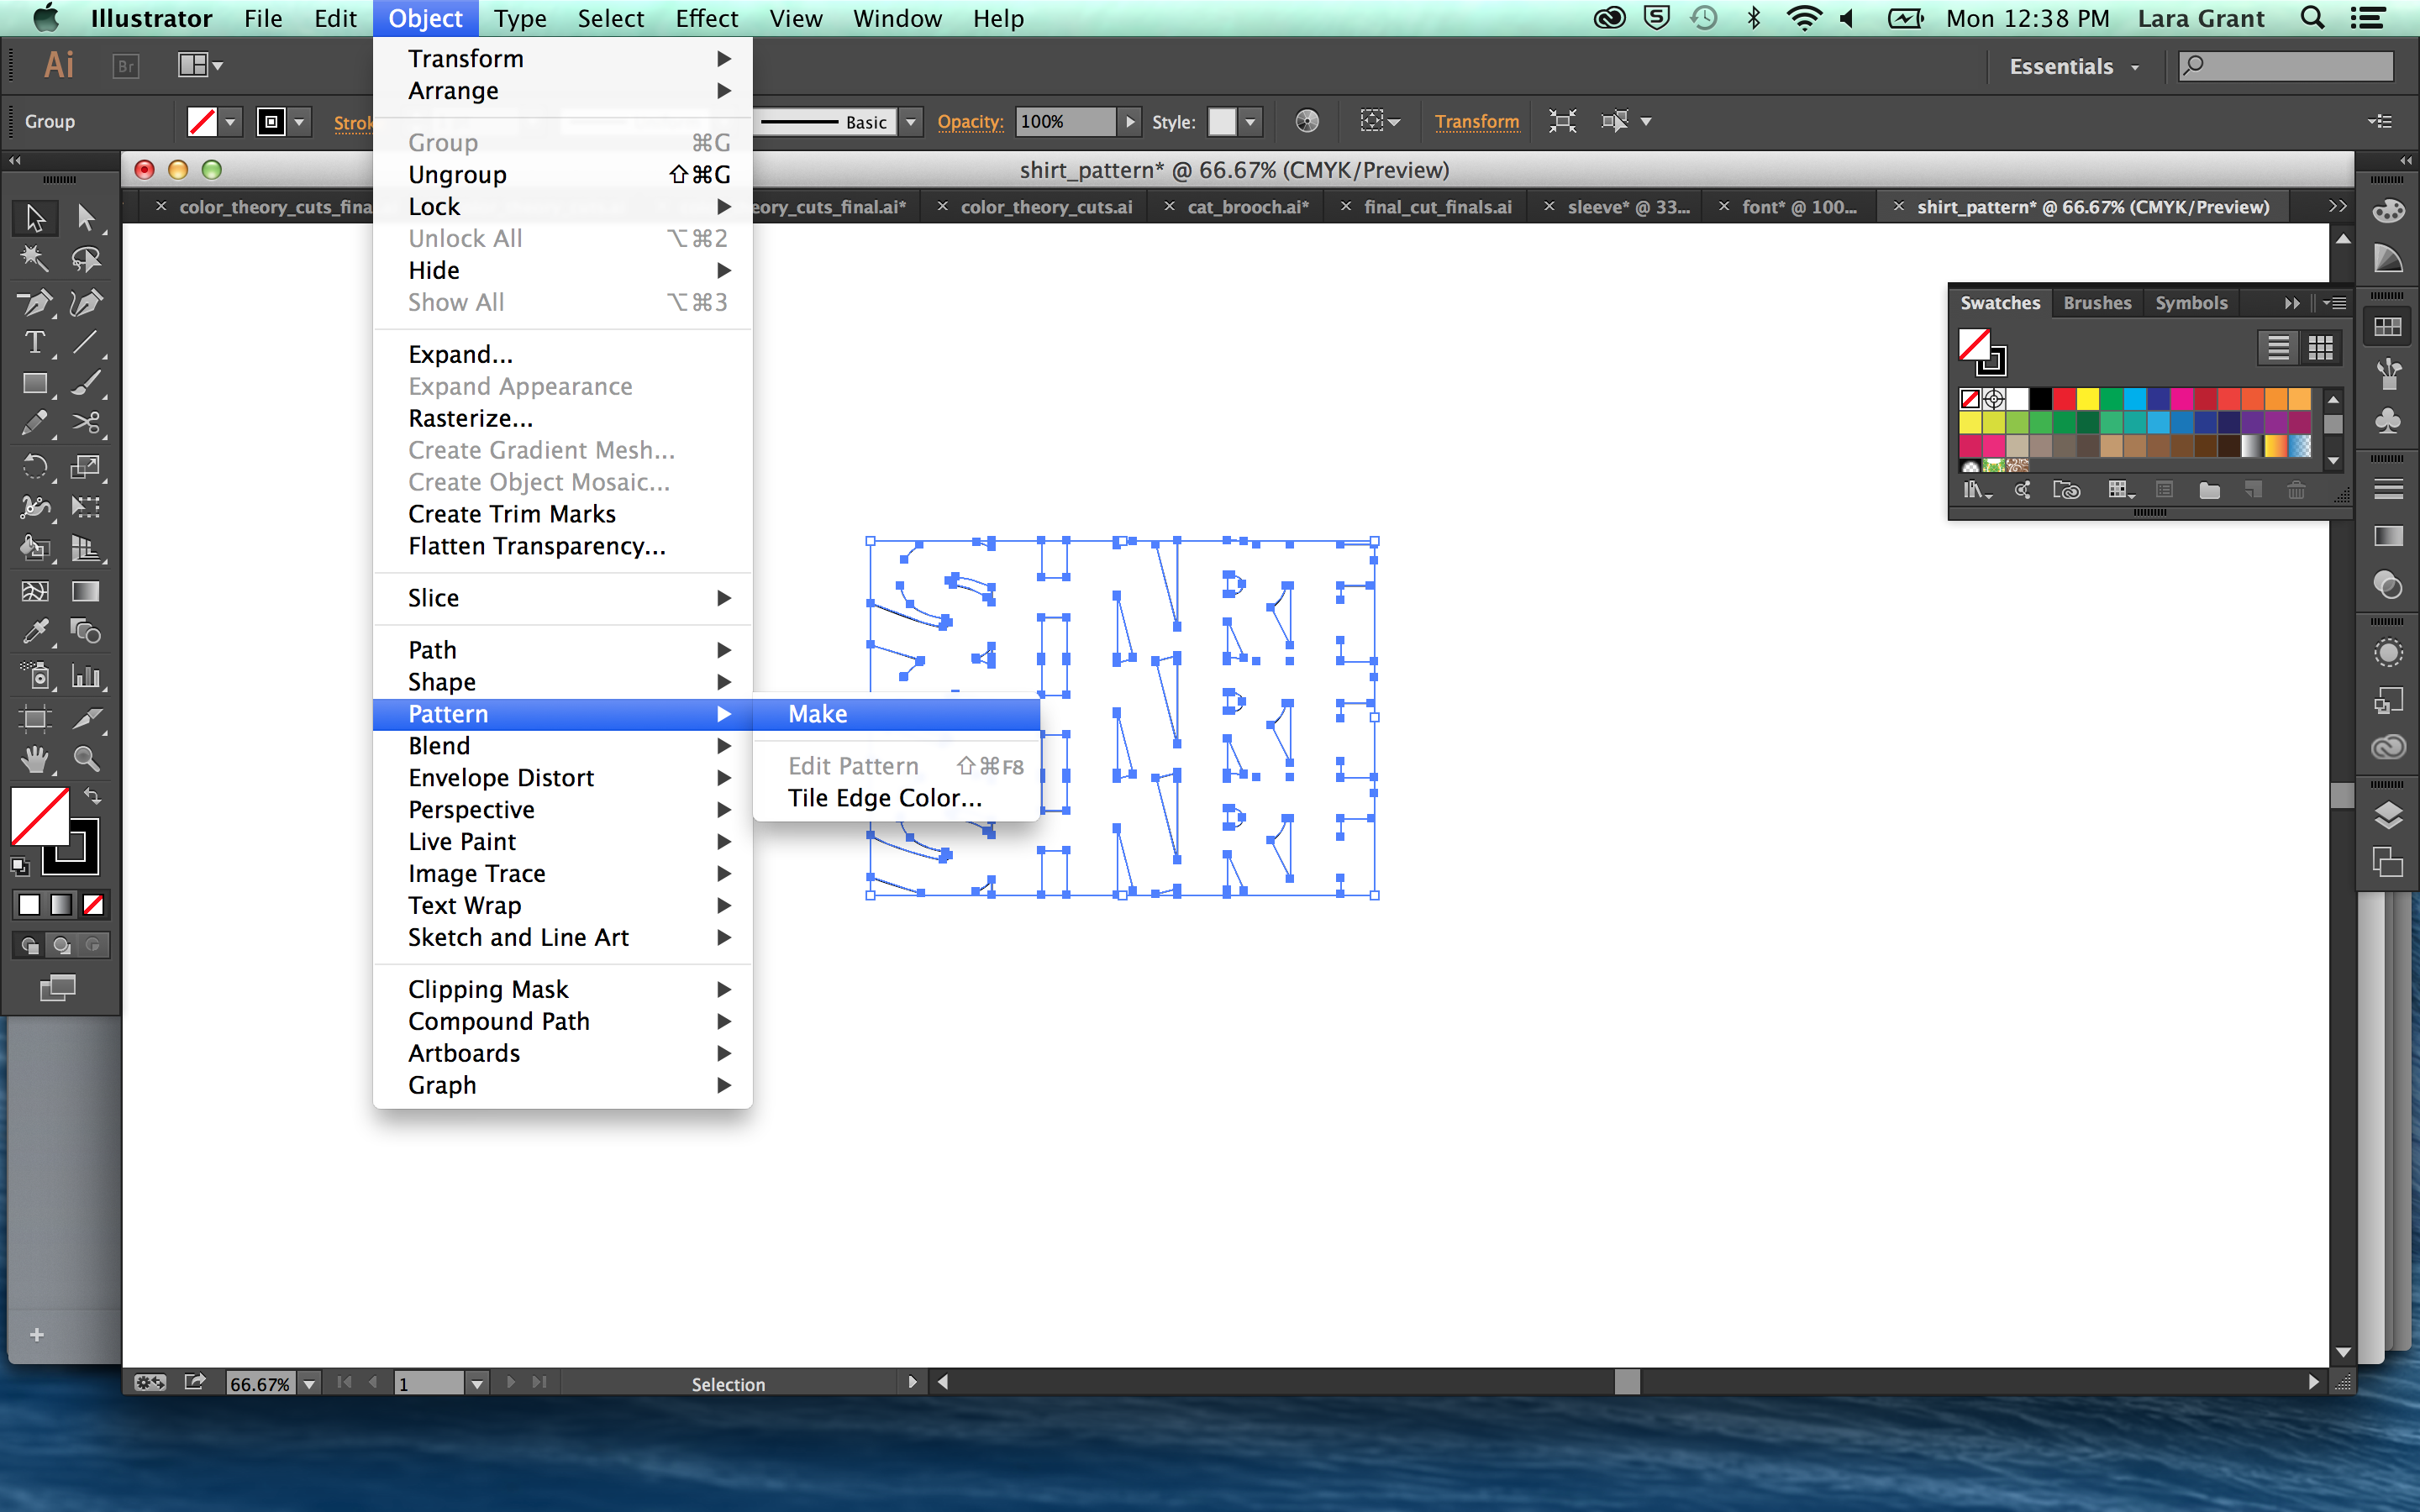Select the Rectangle tool in toolbar
Screen dimensions: 2420x1512
click(x=29, y=383)
